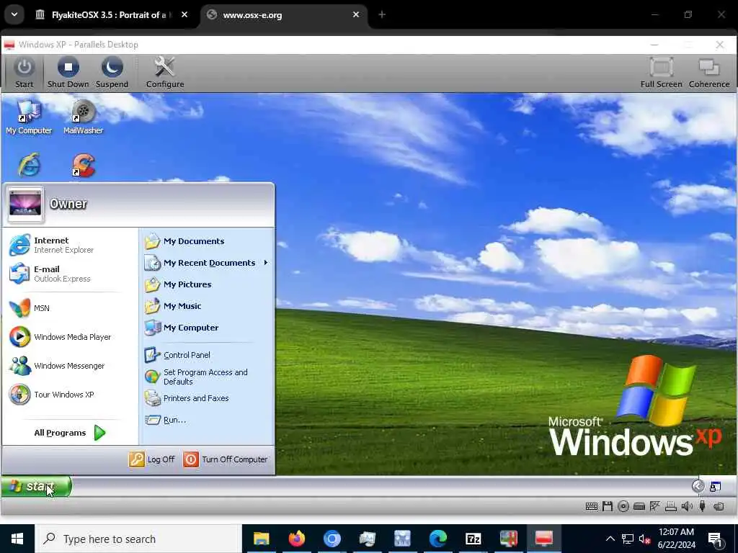Expand hidden XP tray icons arrow
Image resolution: width=738 pixels, height=553 pixels.
[698, 486]
